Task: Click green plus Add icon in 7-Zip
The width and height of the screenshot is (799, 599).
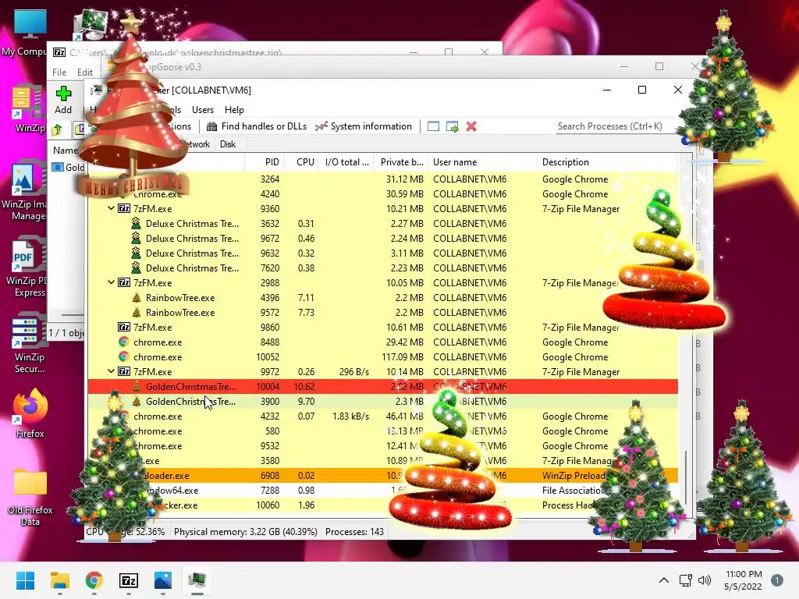Action: 63,94
